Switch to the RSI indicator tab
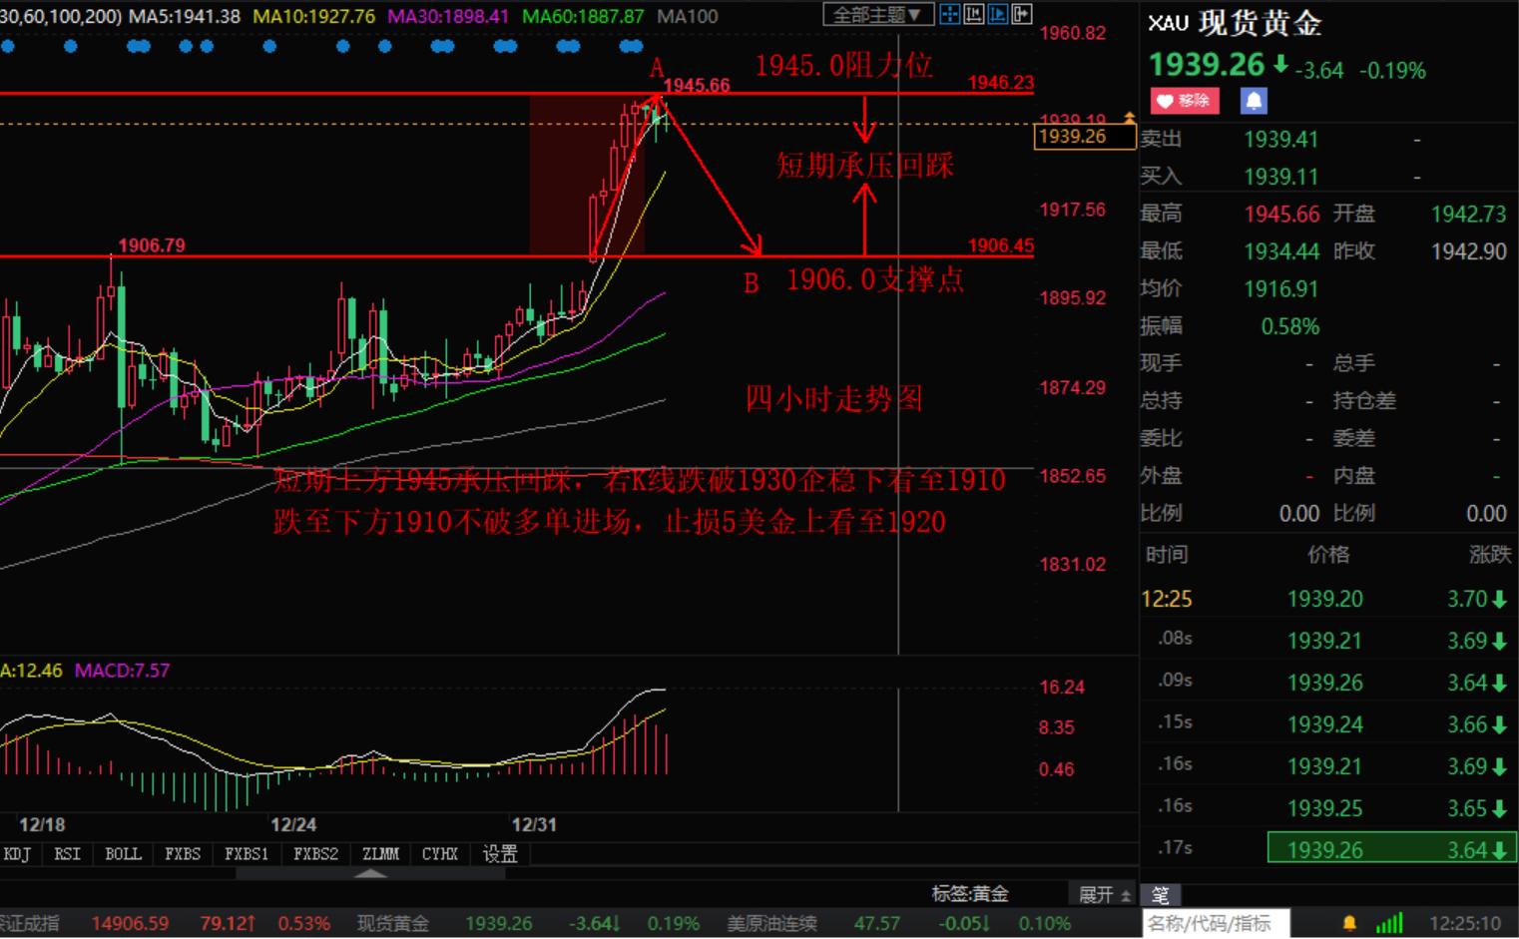Image resolution: width=1519 pixels, height=939 pixels. click(x=66, y=853)
